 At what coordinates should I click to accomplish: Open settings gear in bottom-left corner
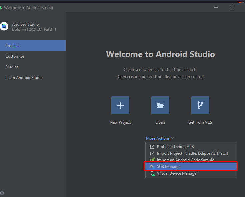coord(2,193)
